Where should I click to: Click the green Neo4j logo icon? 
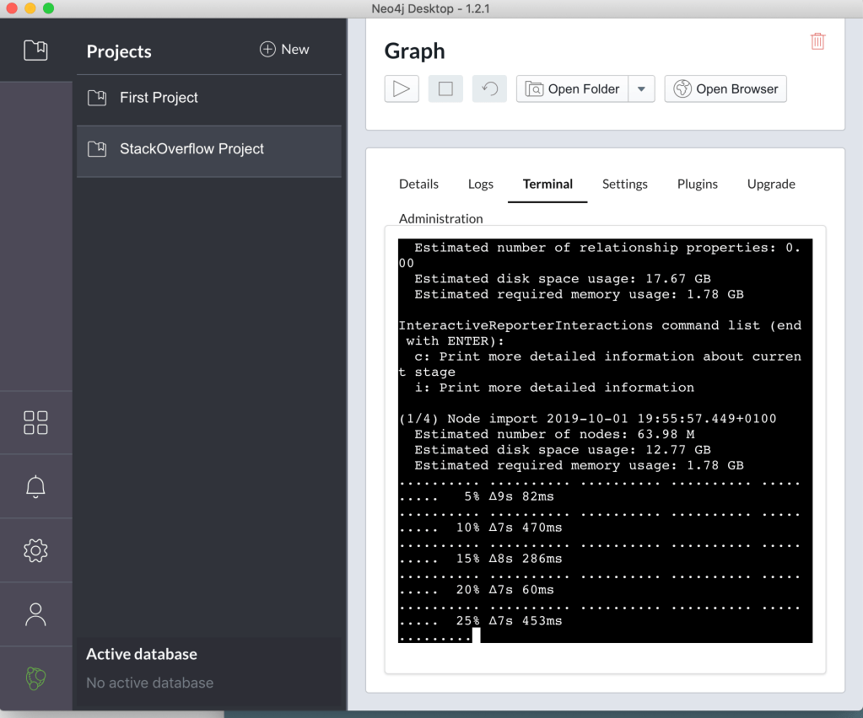(35, 678)
